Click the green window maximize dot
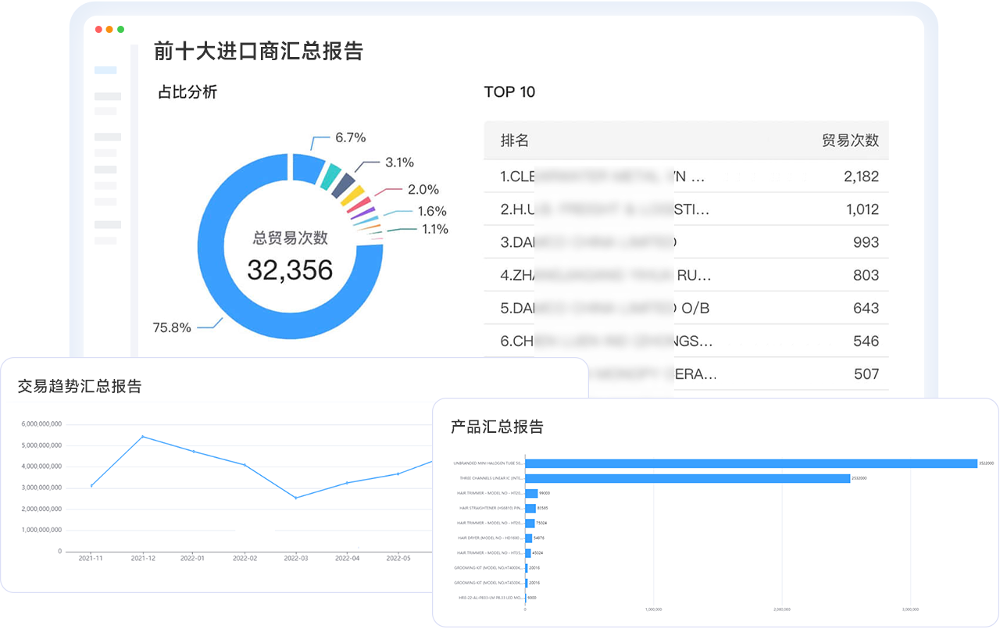1000x629 pixels. point(120,30)
